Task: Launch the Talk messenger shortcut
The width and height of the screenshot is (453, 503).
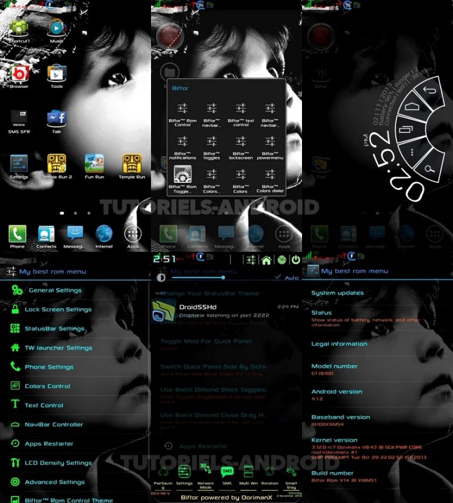Action: point(57,119)
